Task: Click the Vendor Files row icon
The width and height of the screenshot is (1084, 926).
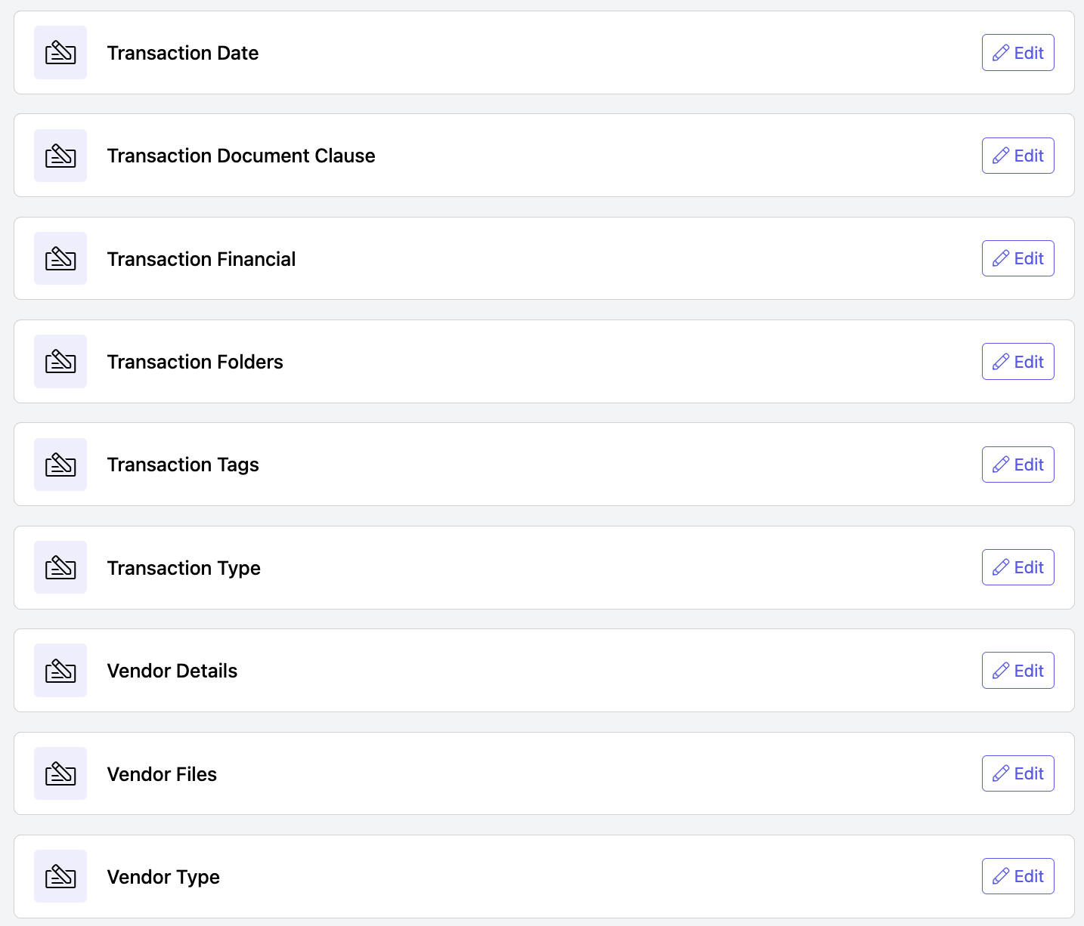Action: (60, 773)
